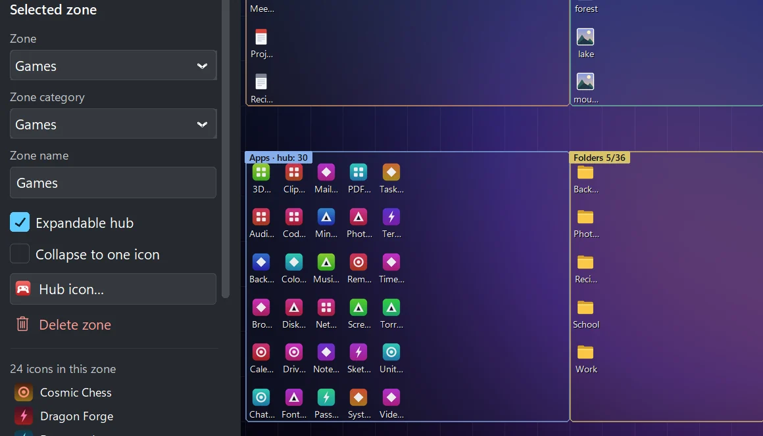The image size is (763, 436).
Task: Expand the Zone category dropdown
Action: (x=113, y=124)
